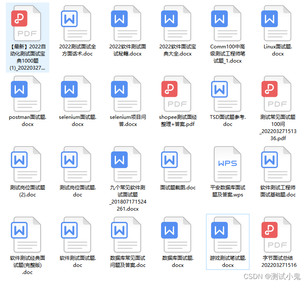Click the file name 2022软件测试面试秘籍.docx

(x=128, y=50)
